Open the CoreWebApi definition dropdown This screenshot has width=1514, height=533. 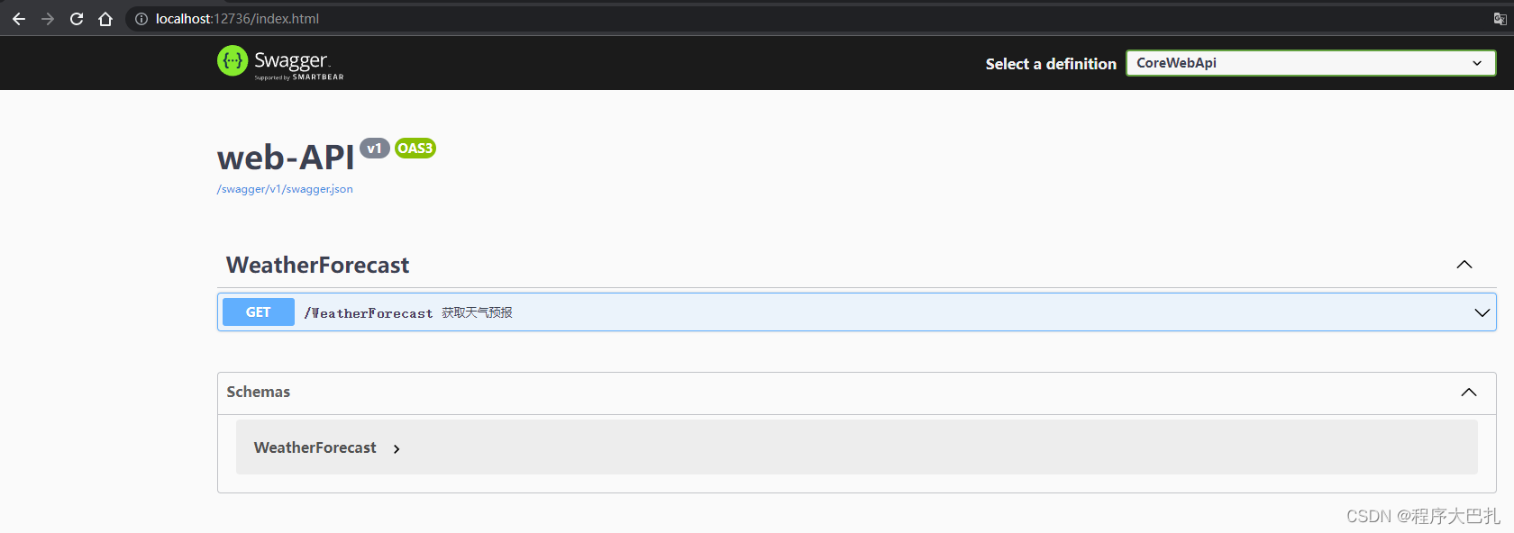click(x=1310, y=63)
